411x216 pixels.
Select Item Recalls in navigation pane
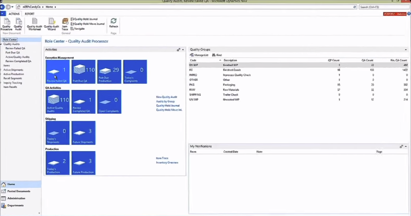click(10, 87)
